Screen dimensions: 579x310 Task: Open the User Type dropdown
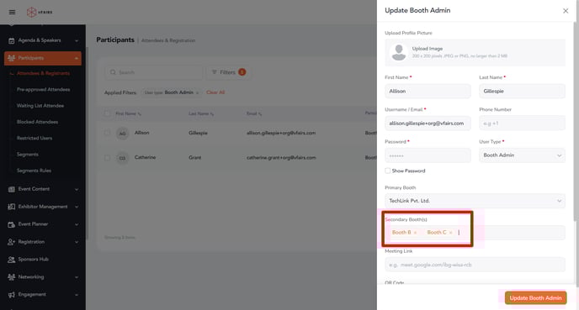[522, 155]
